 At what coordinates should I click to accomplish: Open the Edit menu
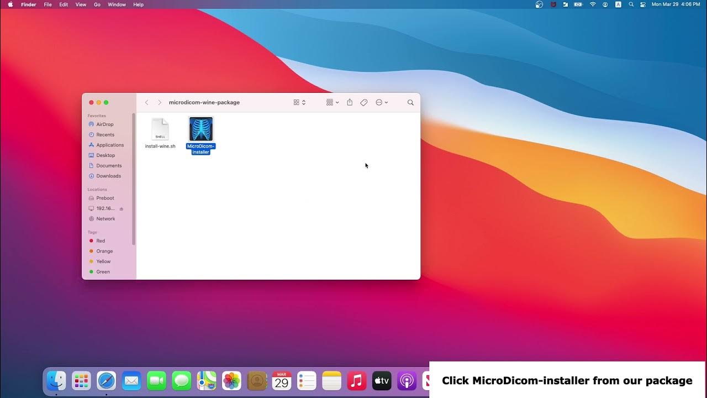point(64,4)
